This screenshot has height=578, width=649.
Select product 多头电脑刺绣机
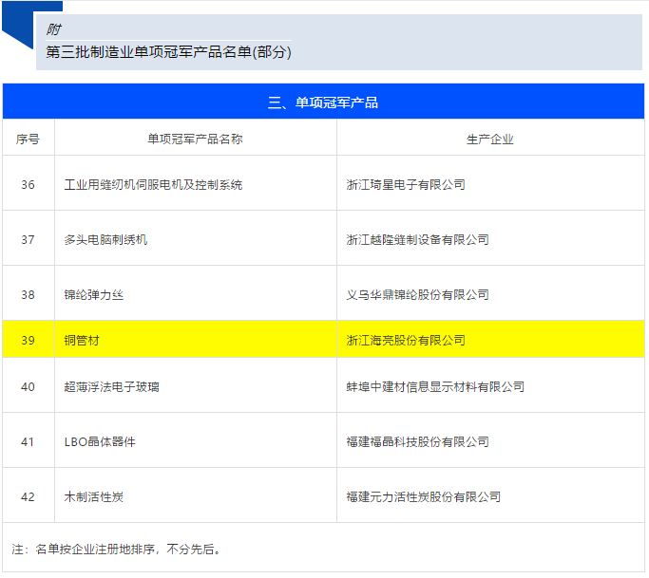(105, 239)
